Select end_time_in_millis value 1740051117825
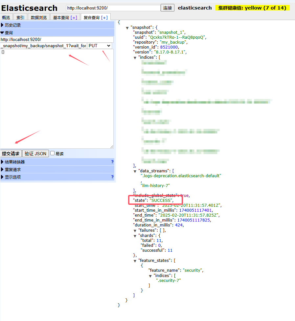The width and height of the screenshot is (295, 321). click(x=193, y=220)
